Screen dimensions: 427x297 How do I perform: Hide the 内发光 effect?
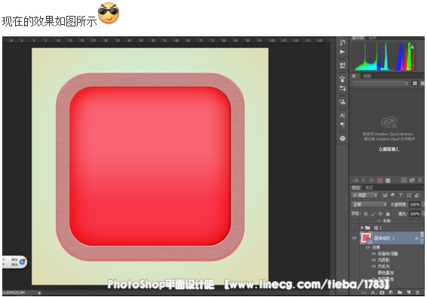pos(374,266)
